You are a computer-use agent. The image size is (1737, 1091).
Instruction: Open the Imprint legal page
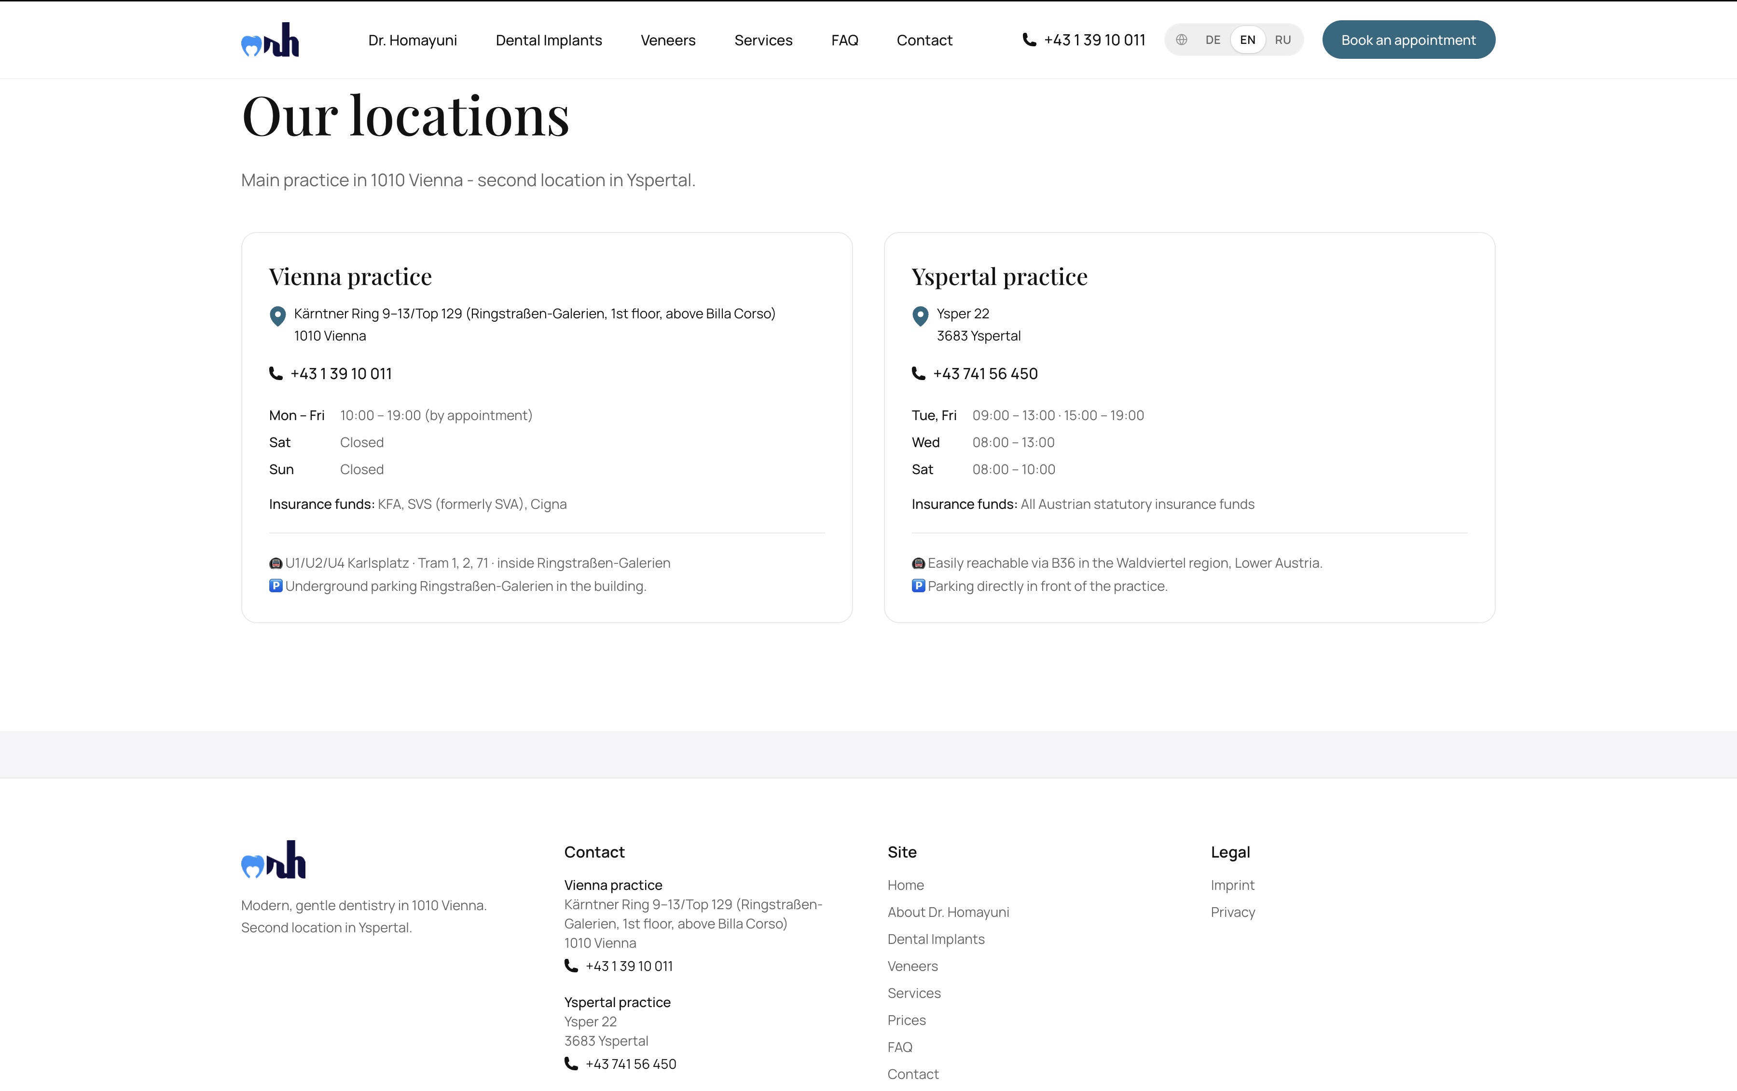[x=1233, y=885]
